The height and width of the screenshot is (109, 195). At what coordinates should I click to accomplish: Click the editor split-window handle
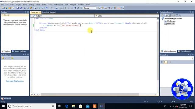(x=158, y=19)
